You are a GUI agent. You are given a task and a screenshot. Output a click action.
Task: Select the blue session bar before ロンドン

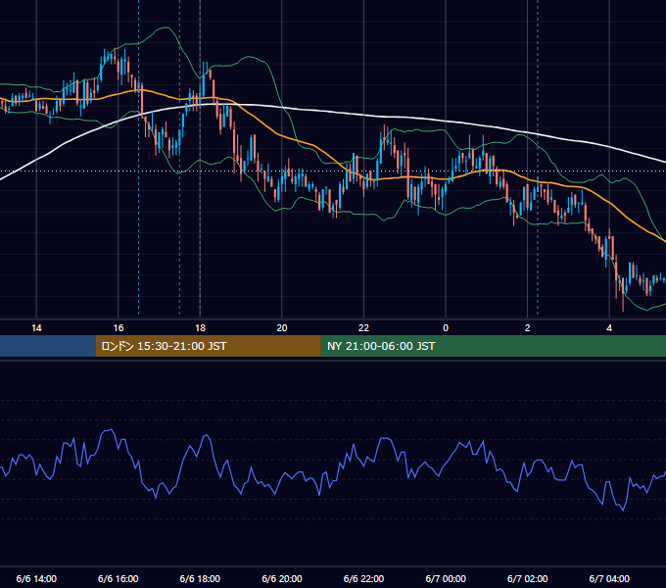(48, 346)
